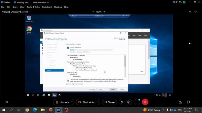
Task: Open Internet Explorer in remote taskbar
Action: click(x=44, y=95)
